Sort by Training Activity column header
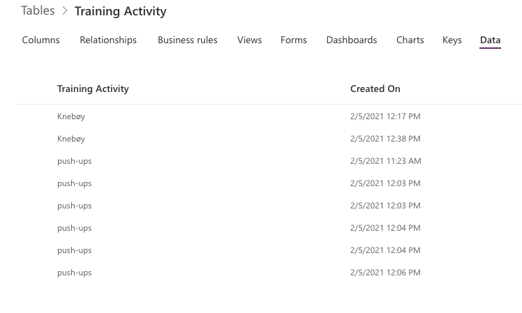The width and height of the screenshot is (522, 313). 93,89
